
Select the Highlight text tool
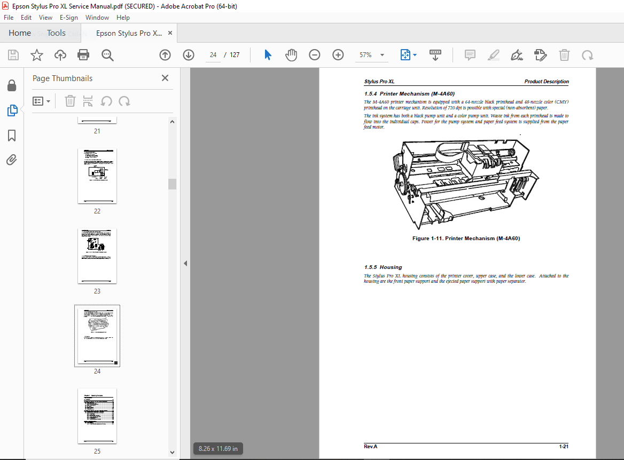pos(493,55)
